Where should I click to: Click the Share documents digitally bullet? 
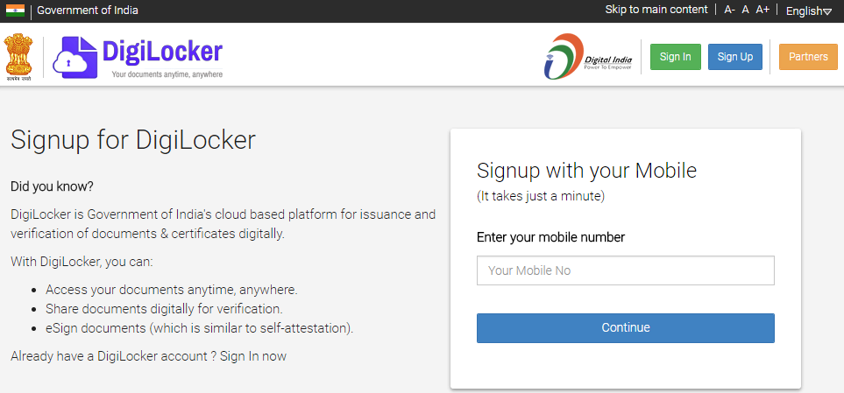click(x=164, y=309)
